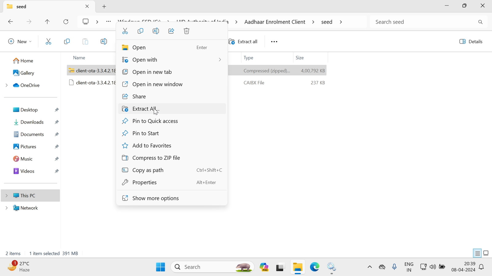Go up one folder level

point(47,22)
